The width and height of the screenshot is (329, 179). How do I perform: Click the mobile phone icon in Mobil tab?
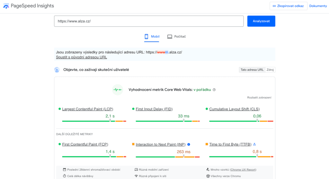click(147, 37)
